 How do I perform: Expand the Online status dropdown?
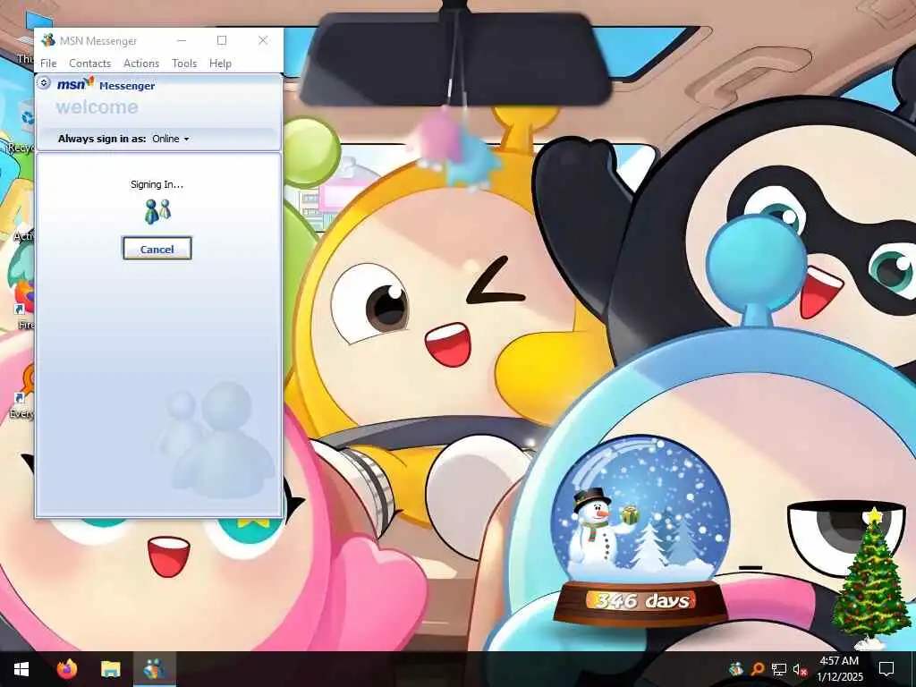[171, 139]
